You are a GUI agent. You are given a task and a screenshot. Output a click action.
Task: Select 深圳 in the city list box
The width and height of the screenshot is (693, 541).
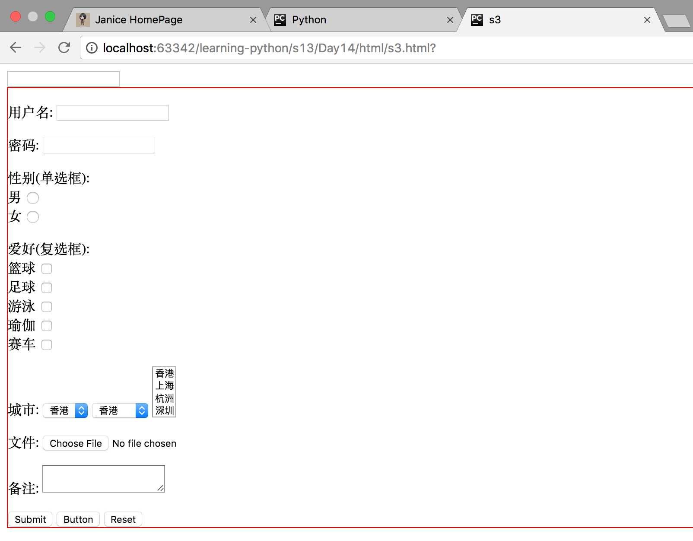pos(164,411)
